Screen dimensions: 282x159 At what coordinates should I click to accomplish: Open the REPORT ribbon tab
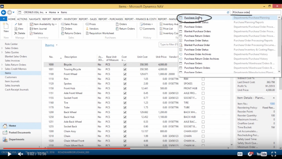(x=47, y=19)
